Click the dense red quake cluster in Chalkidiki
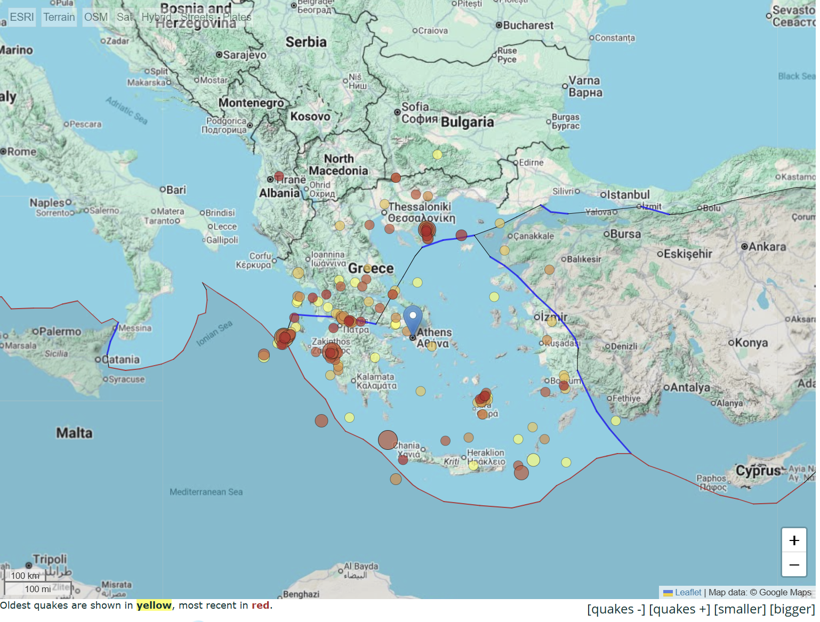The image size is (820, 622). tap(427, 230)
